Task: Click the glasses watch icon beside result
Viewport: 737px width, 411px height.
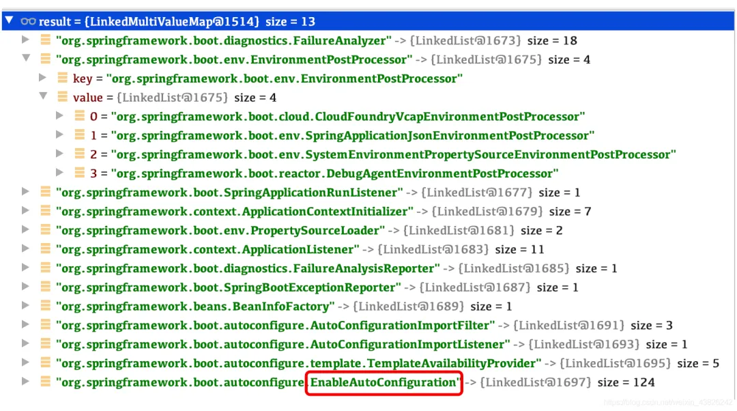Action: [x=28, y=22]
